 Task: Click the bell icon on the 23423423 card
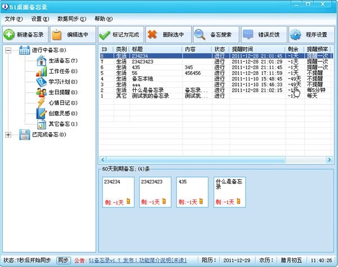click(164, 201)
